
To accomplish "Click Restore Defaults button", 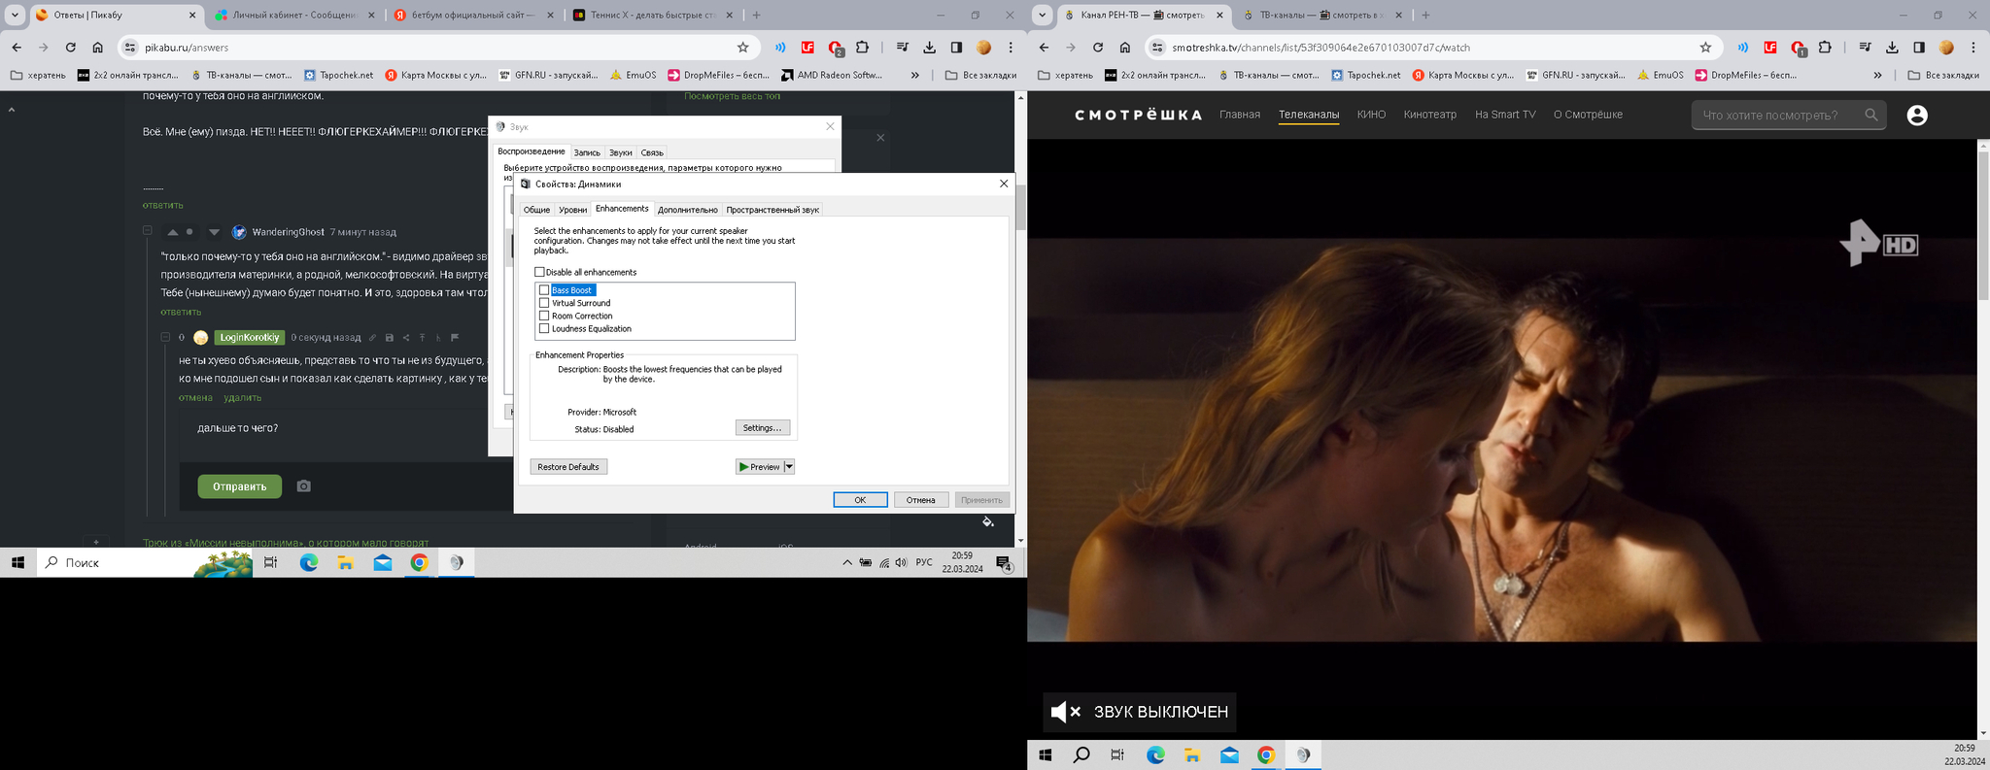I will (568, 467).
